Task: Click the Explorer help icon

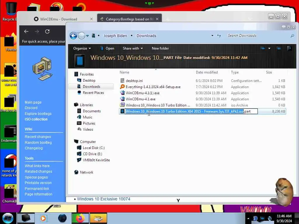Action: pyautogui.click(x=289, y=48)
